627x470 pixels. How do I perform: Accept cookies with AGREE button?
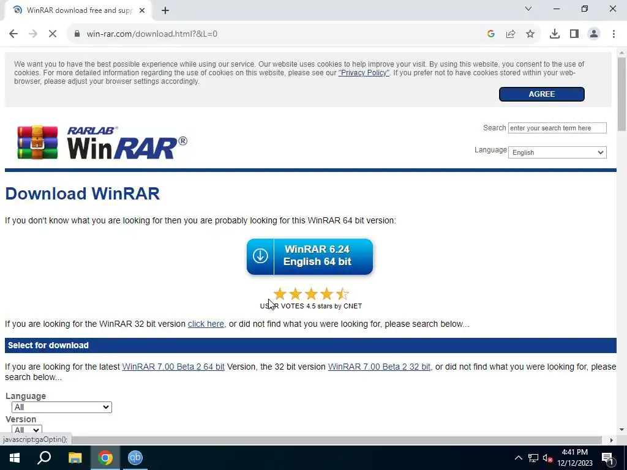[x=541, y=94]
